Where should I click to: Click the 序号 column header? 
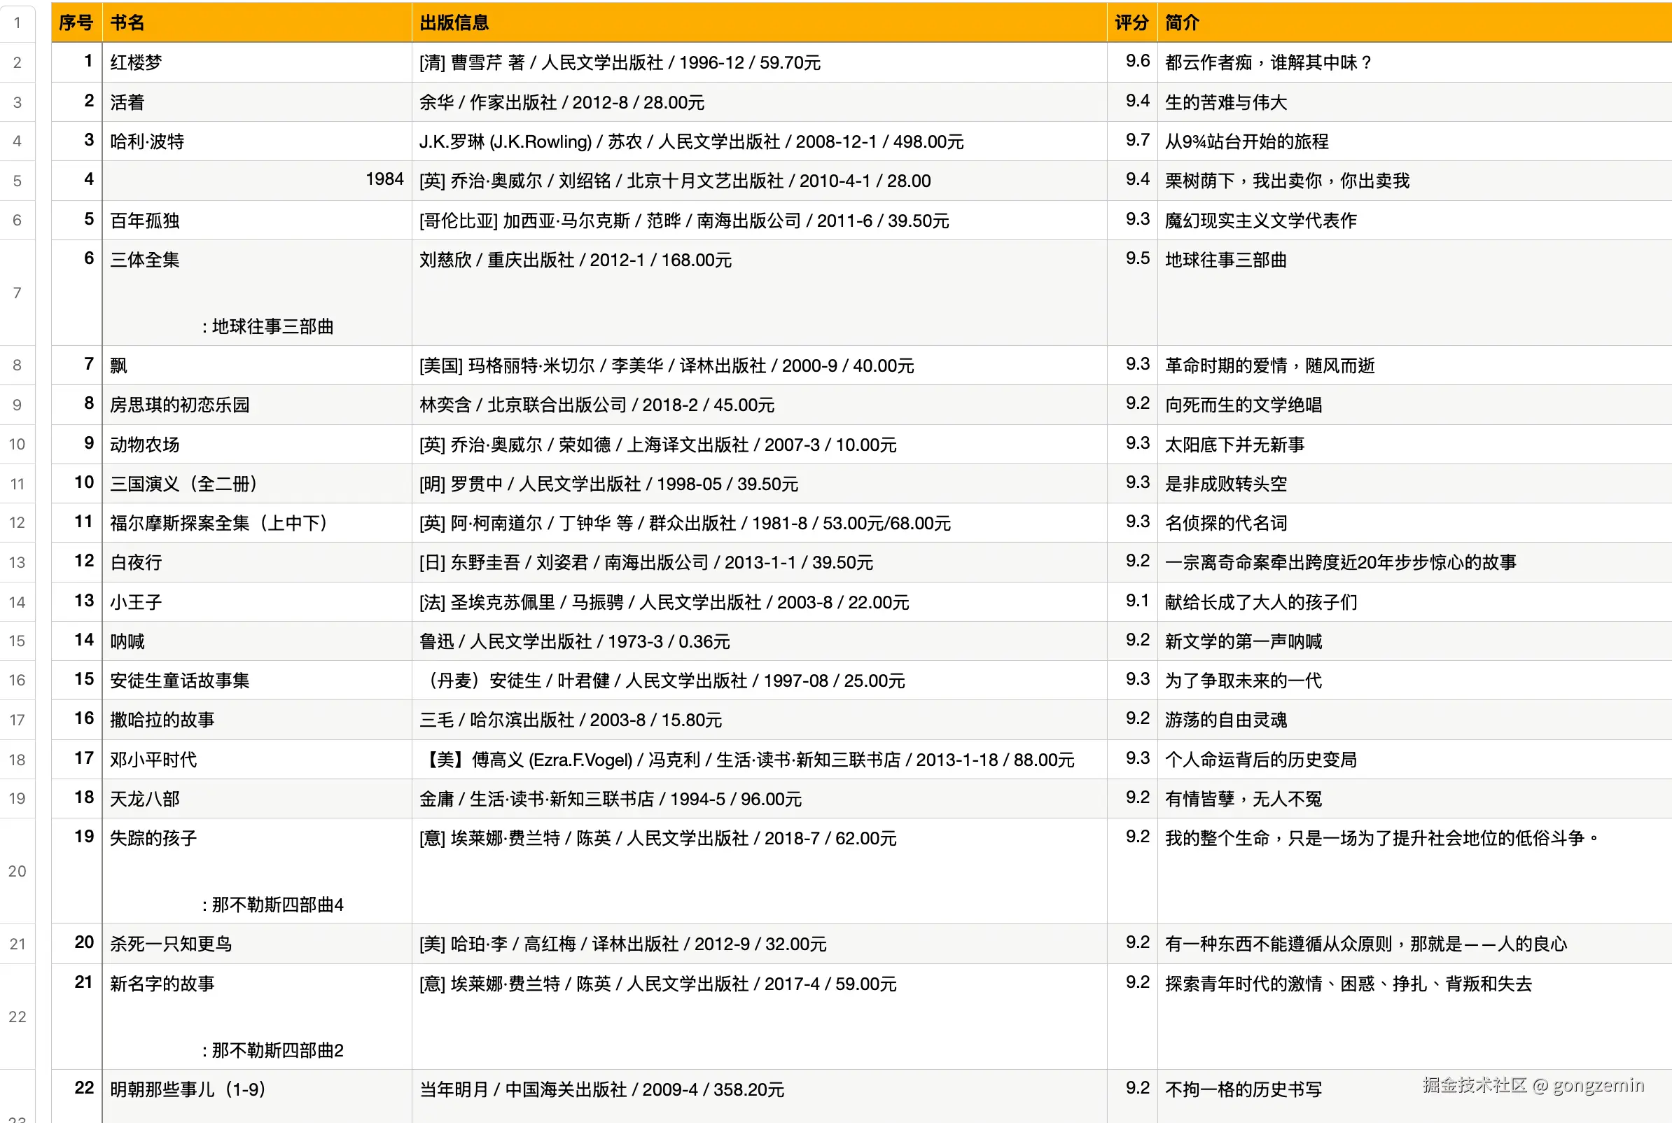click(x=76, y=23)
